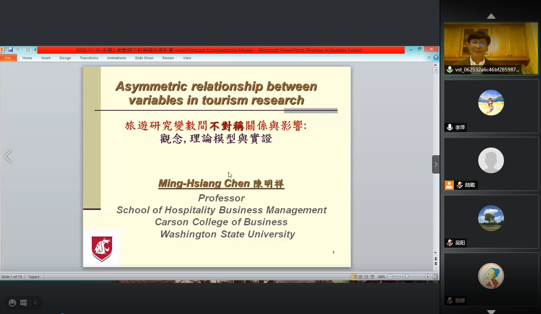This screenshot has width=541, height=314.
Task: Switch to Slide Sorter view
Action: [360, 277]
